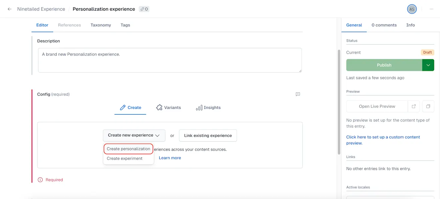The image size is (440, 199).
Task: Open the AS user avatar
Action: pos(412,9)
